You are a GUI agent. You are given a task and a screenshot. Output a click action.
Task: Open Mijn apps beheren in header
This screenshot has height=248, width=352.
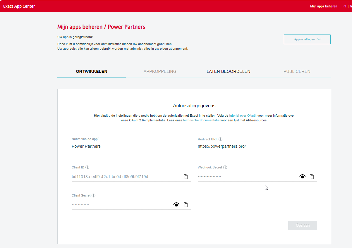coord(324,6)
